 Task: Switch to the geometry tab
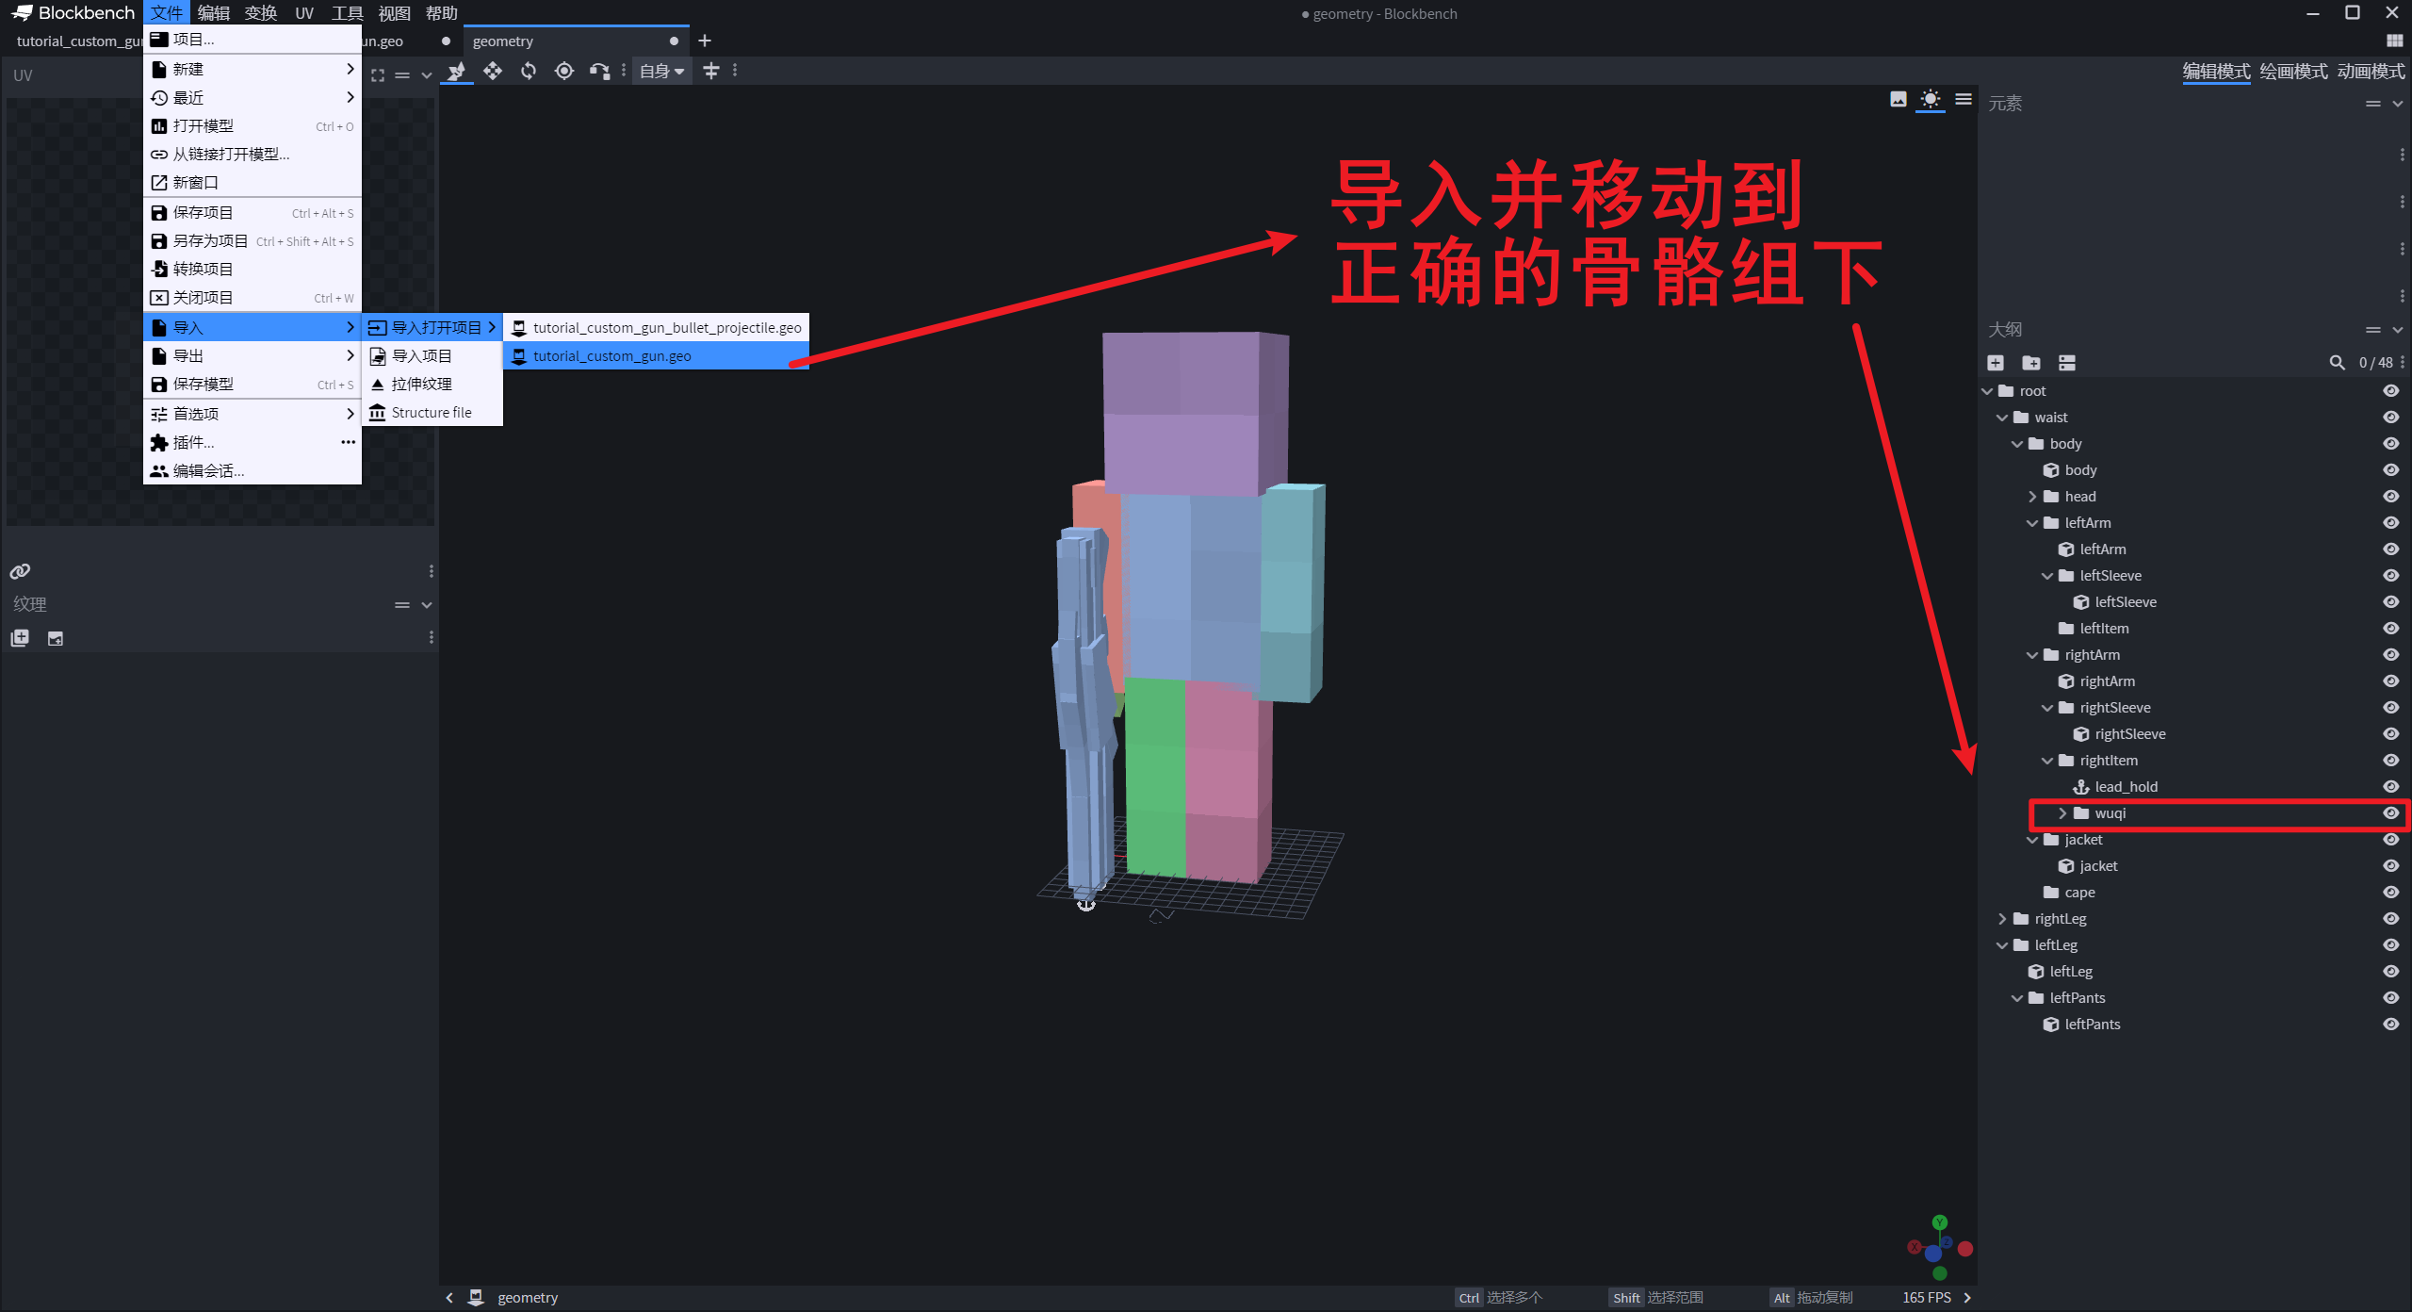[x=576, y=41]
